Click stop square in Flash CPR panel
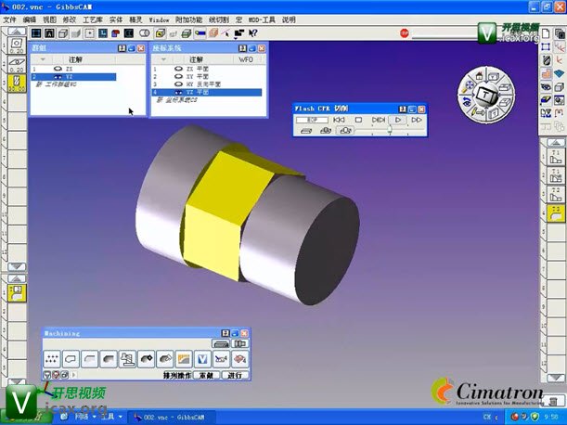 point(358,120)
